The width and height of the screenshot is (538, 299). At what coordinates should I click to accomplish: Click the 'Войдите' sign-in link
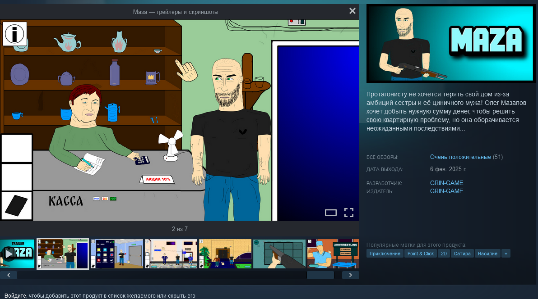click(15, 295)
